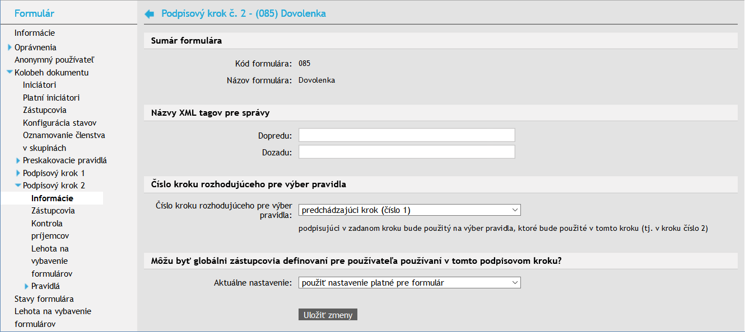Open the step number rule dropdown
This screenshot has height=332, width=745.
point(409,210)
